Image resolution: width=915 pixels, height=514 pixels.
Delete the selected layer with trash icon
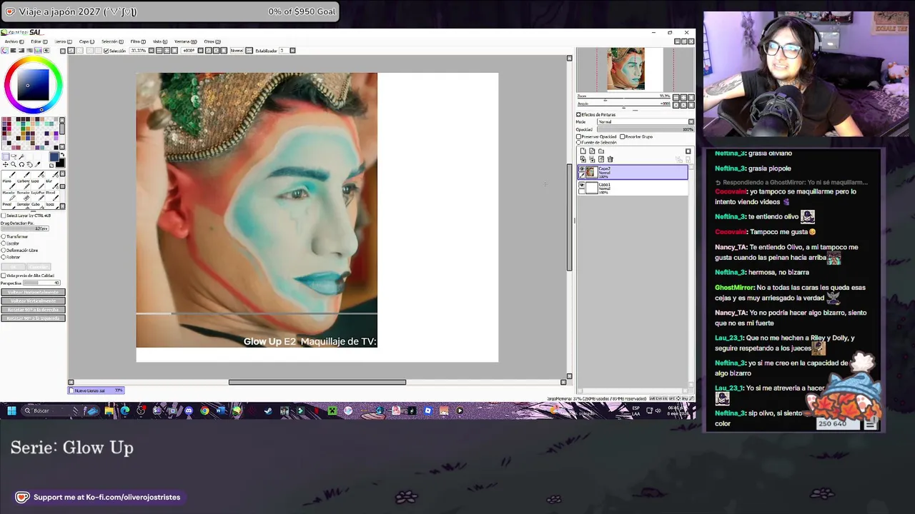[610, 159]
